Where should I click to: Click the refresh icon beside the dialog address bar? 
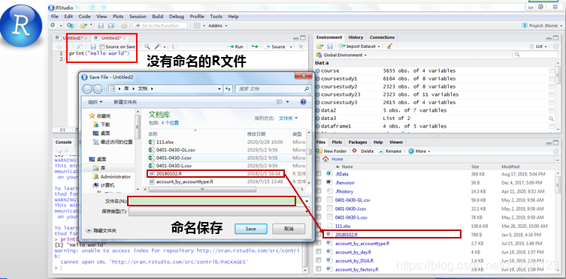228,89
